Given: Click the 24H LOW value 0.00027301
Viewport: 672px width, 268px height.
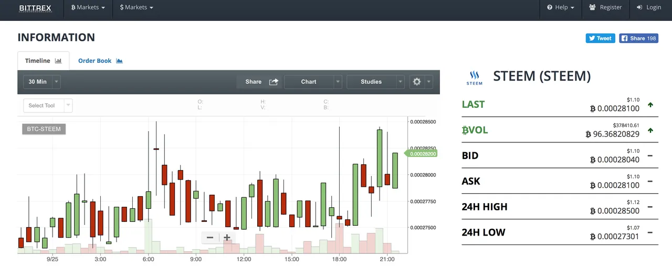Looking at the screenshot, I should click(x=615, y=237).
